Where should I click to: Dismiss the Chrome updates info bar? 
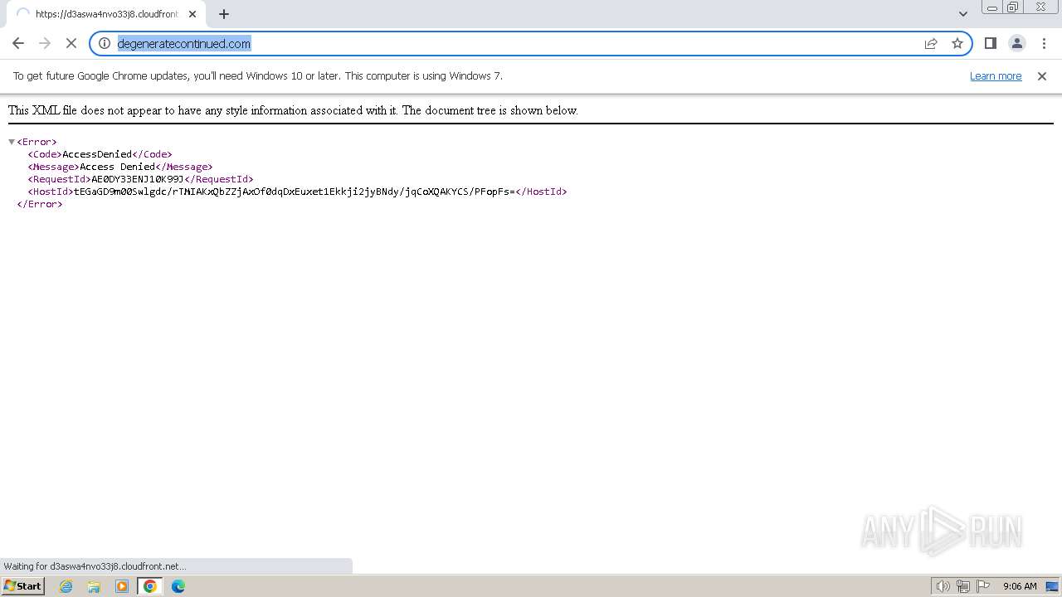[x=1042, y=75]
